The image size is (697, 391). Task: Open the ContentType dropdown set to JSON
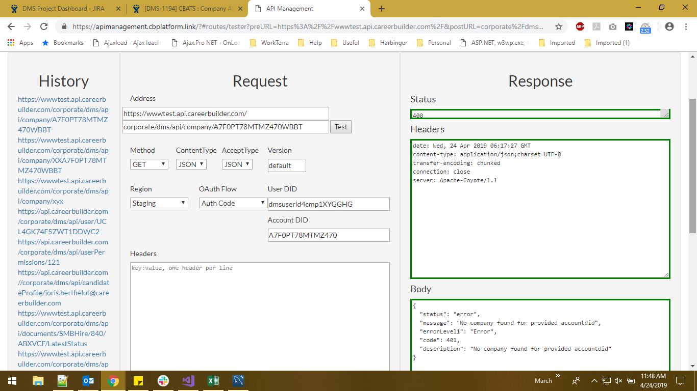point(191,164)
